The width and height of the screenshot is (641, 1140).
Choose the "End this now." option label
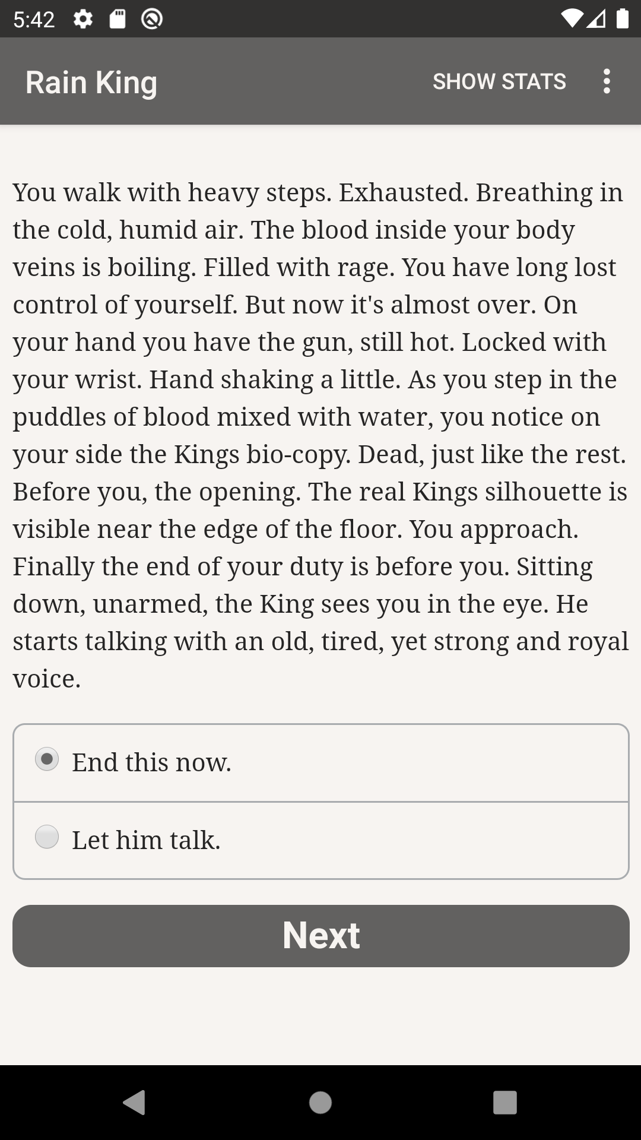152,762
